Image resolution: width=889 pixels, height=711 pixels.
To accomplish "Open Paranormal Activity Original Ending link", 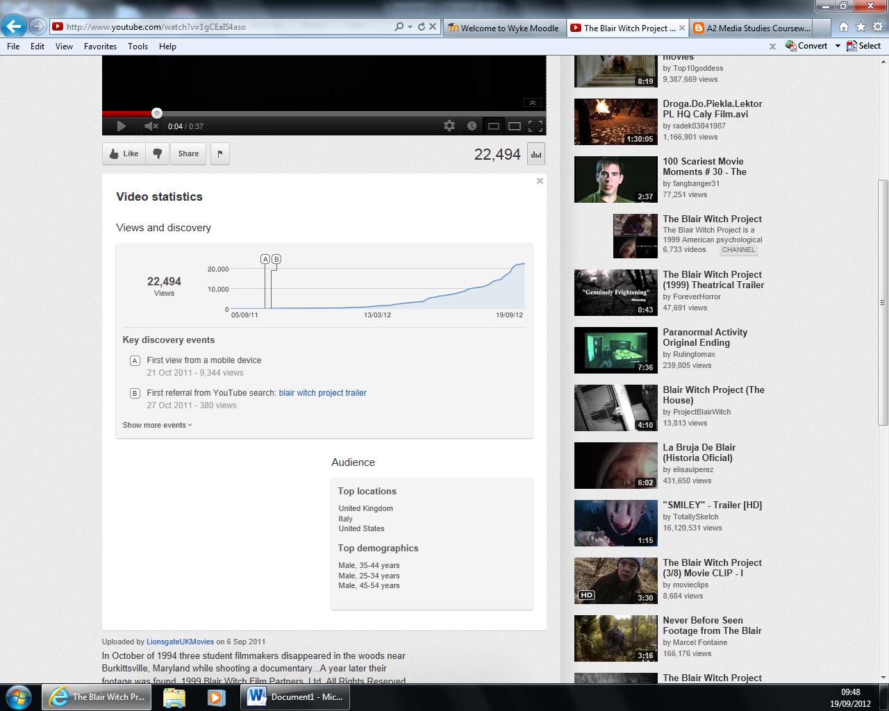I will [x=705, y=337].
